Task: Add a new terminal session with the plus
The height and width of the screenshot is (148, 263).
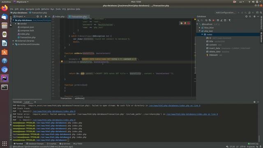Action: click(35, 102)
